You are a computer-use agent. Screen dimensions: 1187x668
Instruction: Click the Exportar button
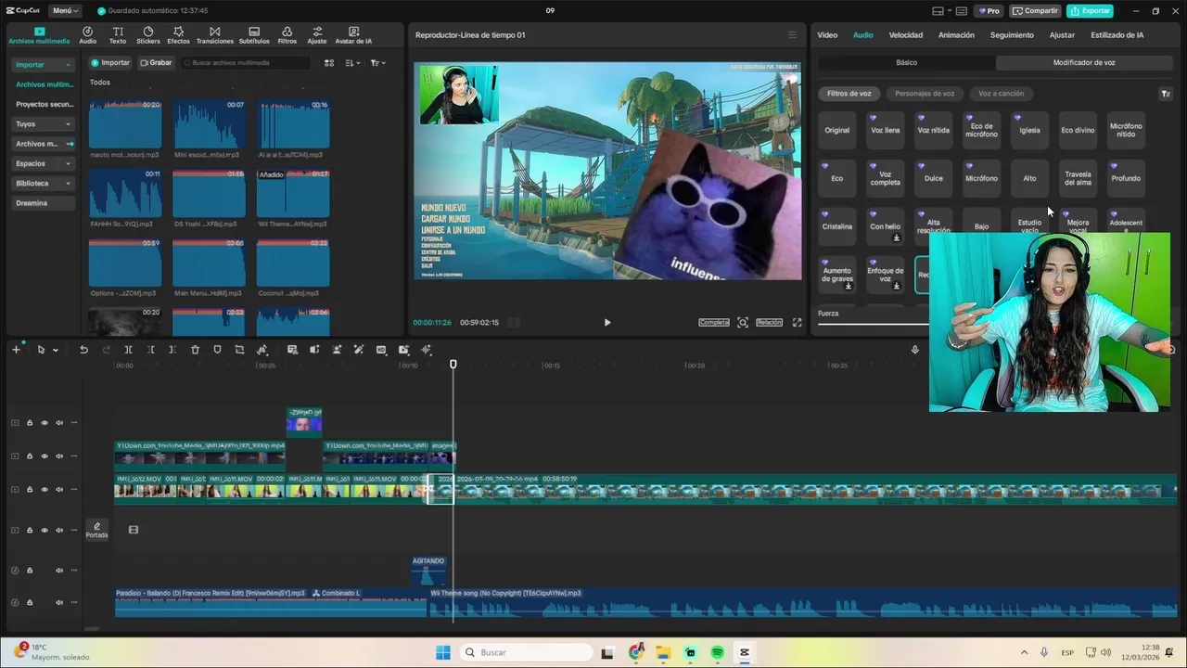1090,11
